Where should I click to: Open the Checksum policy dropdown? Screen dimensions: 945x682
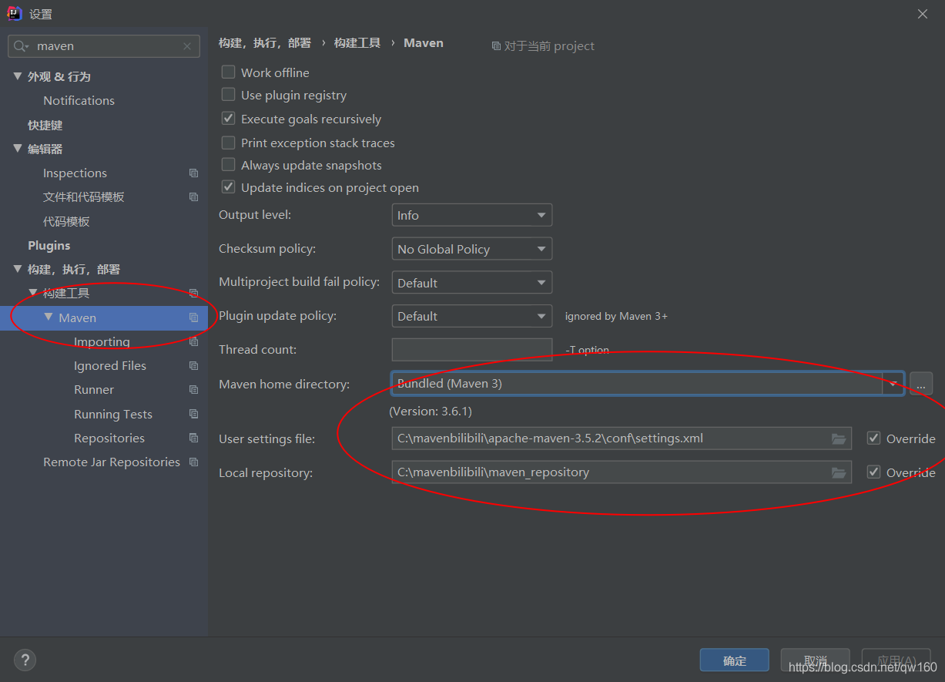[x=471, y=249]
